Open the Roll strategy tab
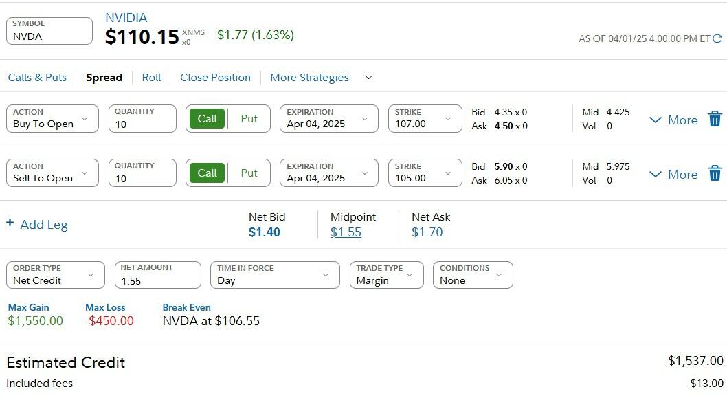The height and width of the screenshot is (400, 727). [151, 78]
